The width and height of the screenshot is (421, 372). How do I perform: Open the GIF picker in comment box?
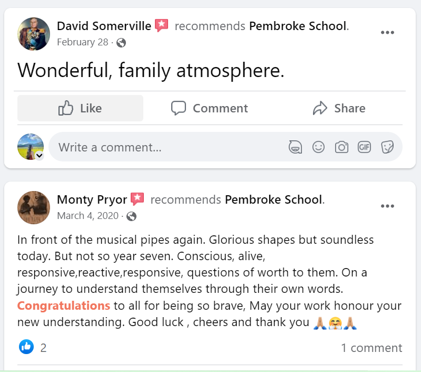[x=365, y=147]
